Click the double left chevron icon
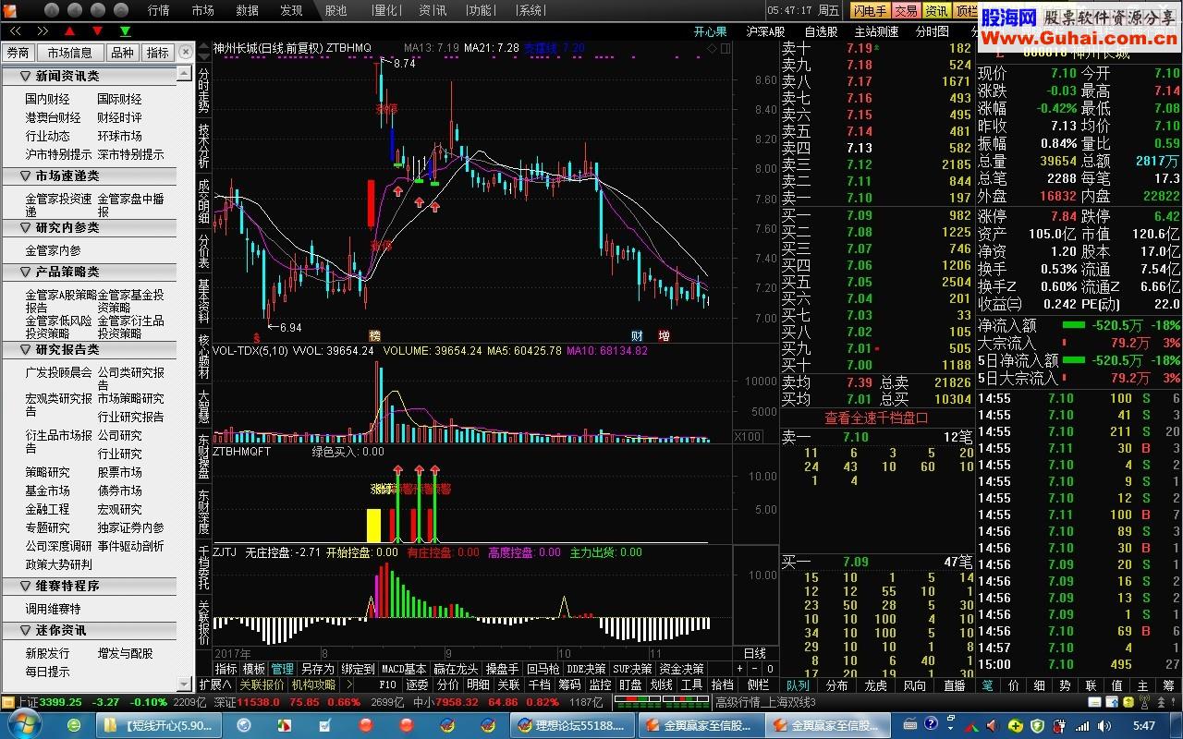Viewport: 1183px width, 739px height. coord(15,31)
